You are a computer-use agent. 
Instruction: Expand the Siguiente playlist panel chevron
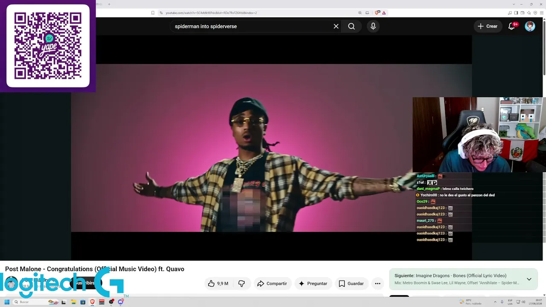(x=529, y=279)
